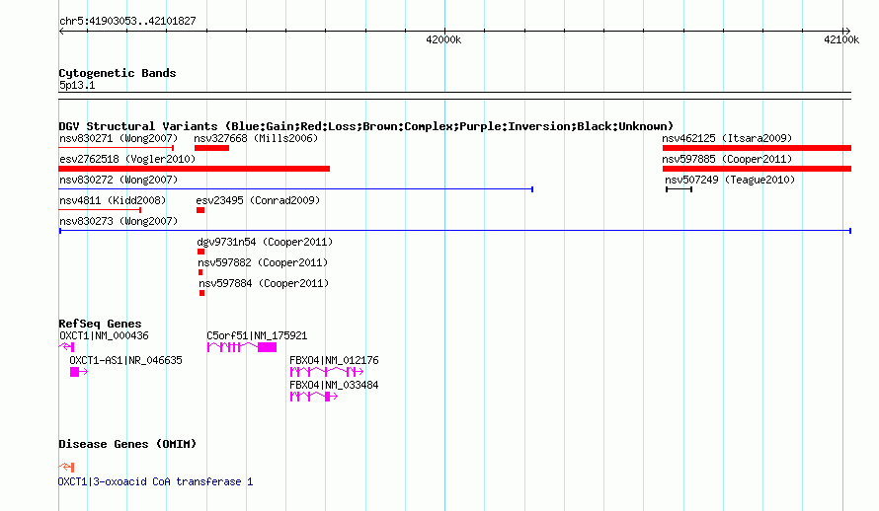Click the nsv597885 (Cooper2011) label
The image size is (879, 511).
click(727, 159)
